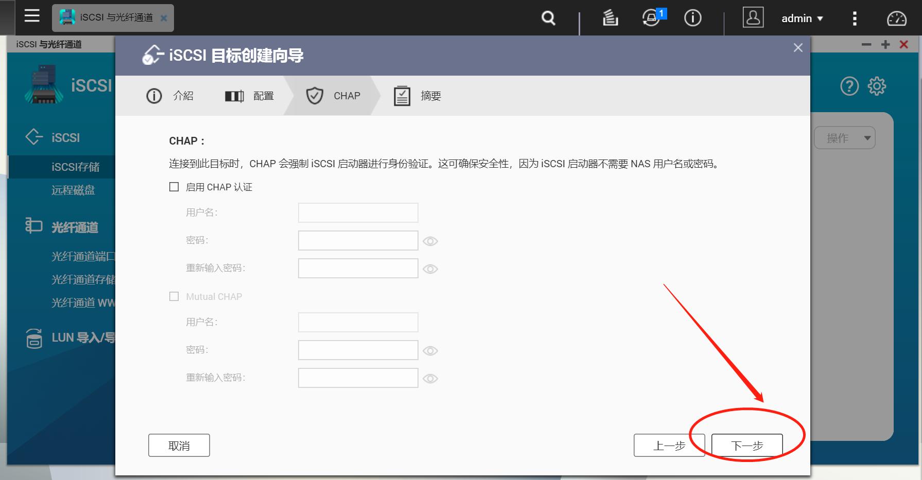Open the search magnifier in the top bar
This screenshot has height=480, width=922.
[x=547, y=18]
